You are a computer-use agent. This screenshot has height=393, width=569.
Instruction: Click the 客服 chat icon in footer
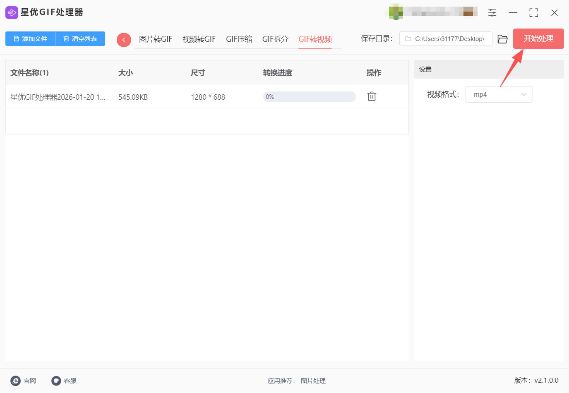56,381
